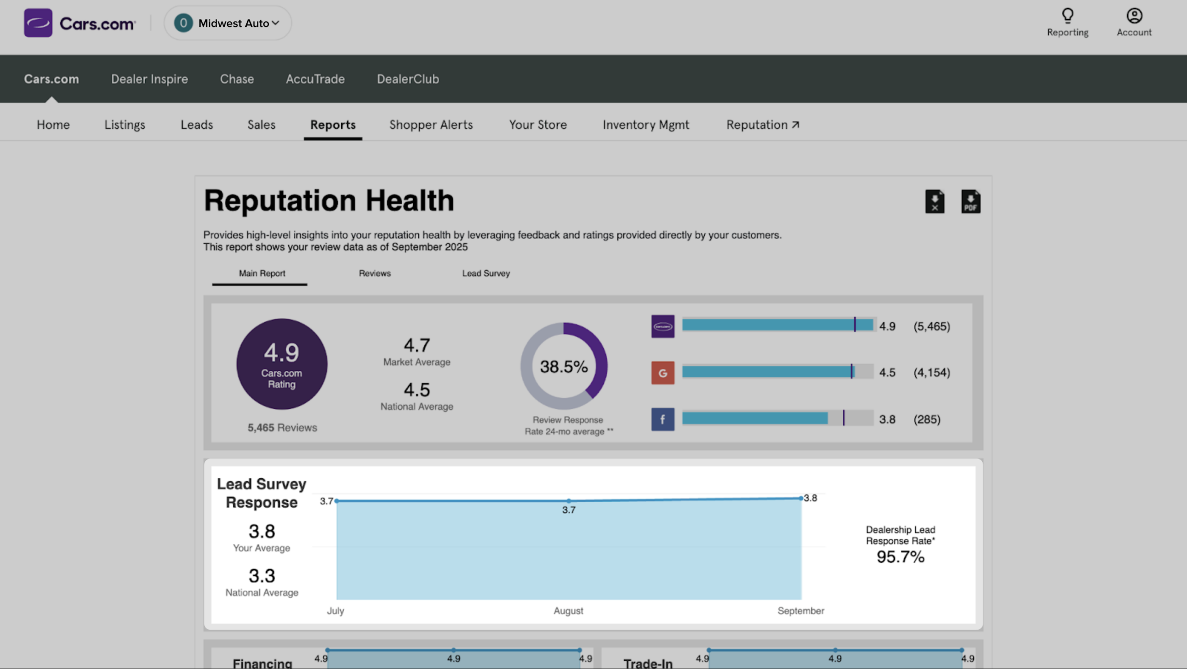Click the Cars.com 4.9 rating bar
The height and width of the screenshot is (669, 1187).
pyautogui.click(x=778, y=325)
